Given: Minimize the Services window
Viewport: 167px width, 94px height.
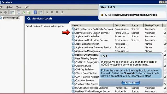Looking at the screenshot, I should (x=160, y=2).
